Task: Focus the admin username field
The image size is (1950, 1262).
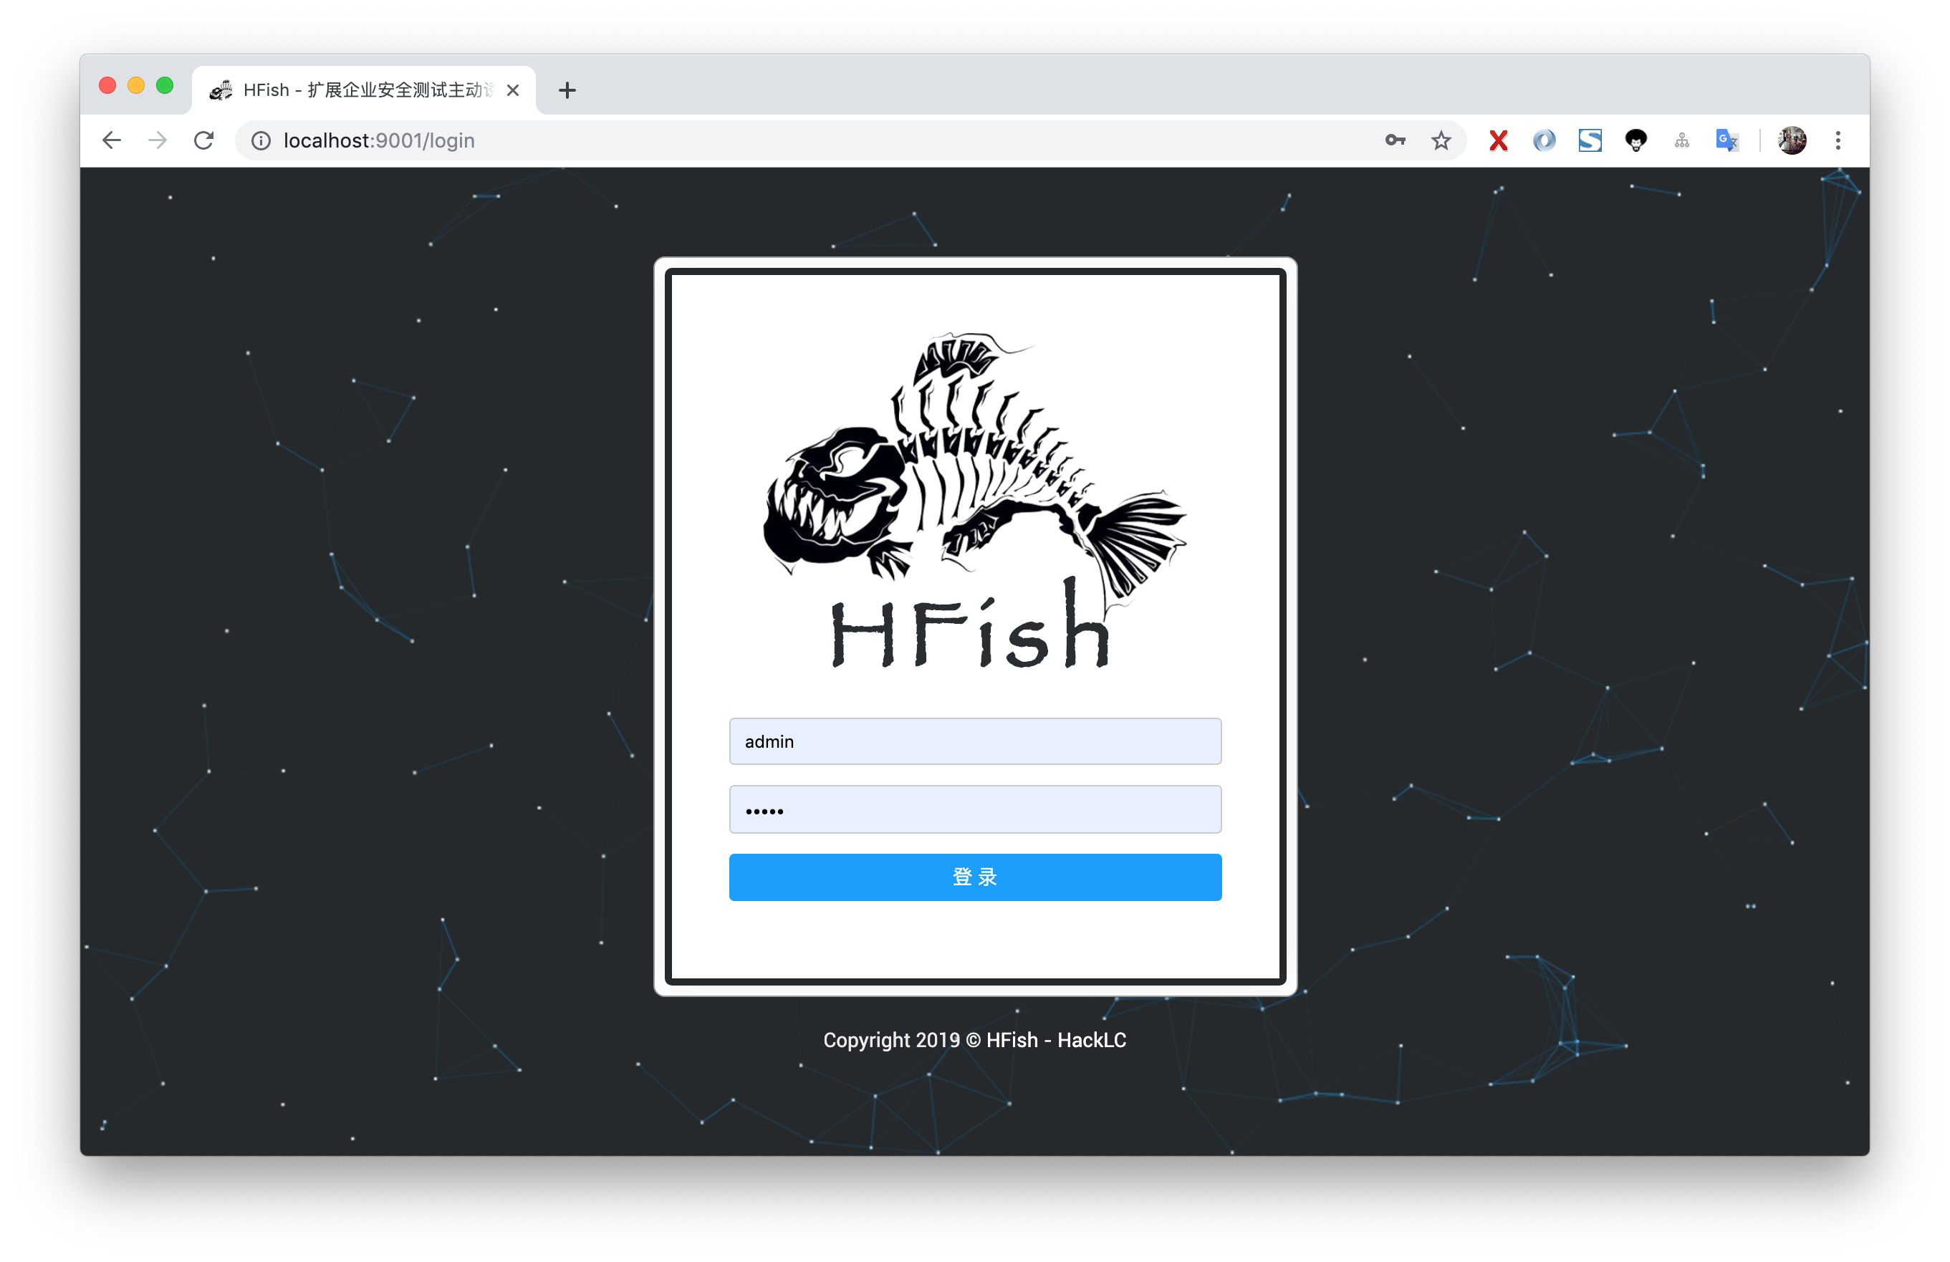Action: pos(975,741)
